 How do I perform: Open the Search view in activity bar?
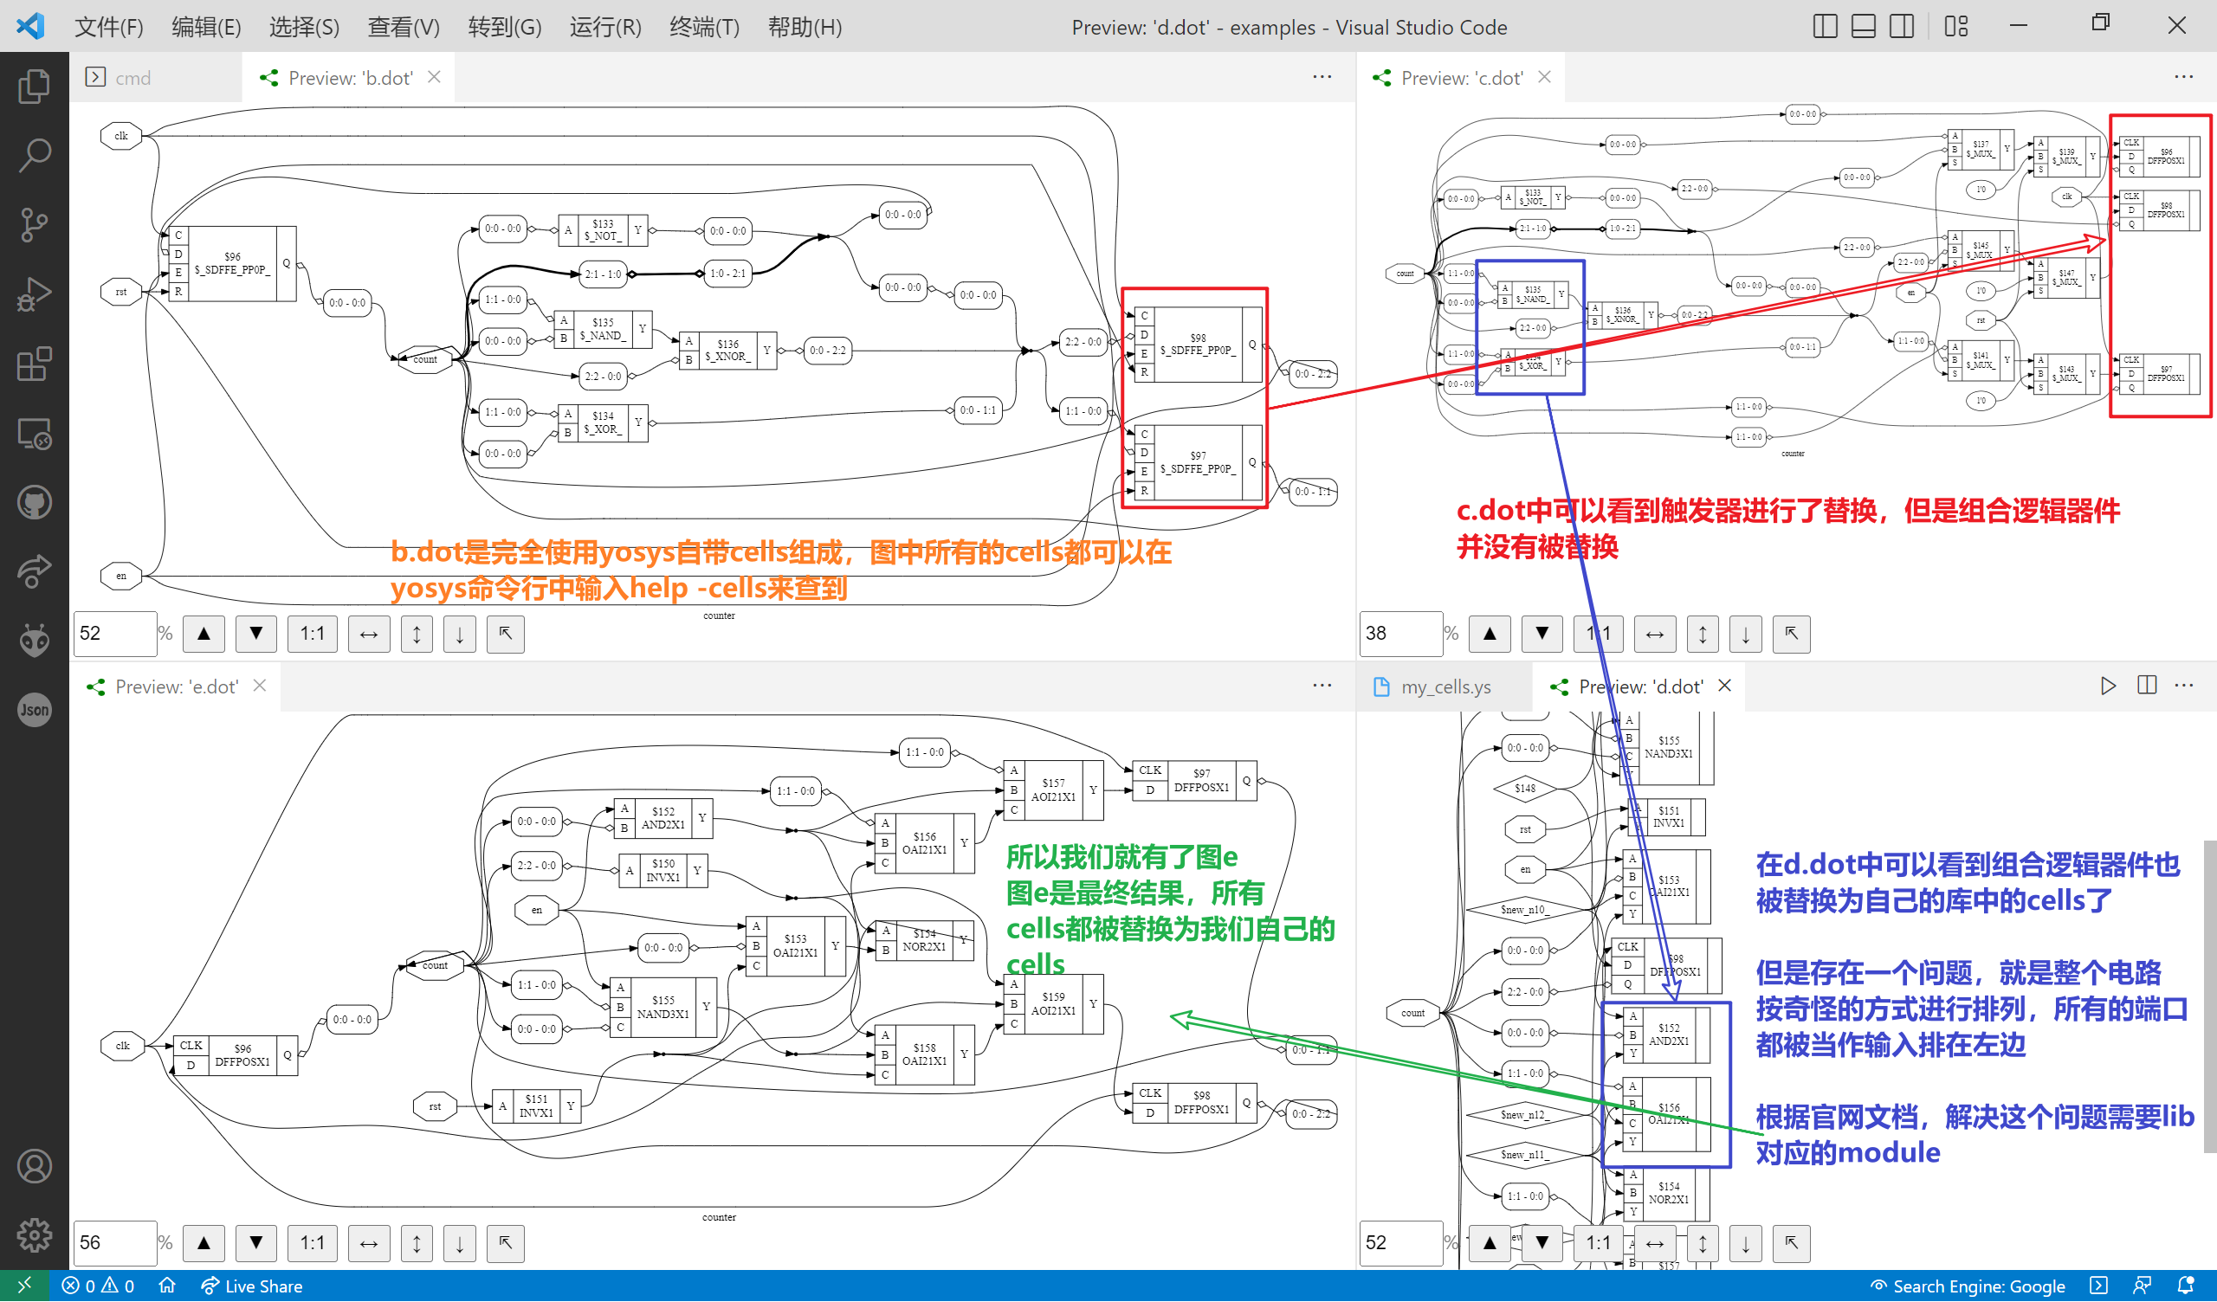click(35, 155)
